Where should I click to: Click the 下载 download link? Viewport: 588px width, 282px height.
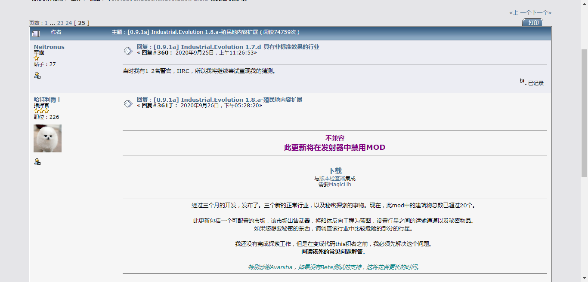coord(335,171)
